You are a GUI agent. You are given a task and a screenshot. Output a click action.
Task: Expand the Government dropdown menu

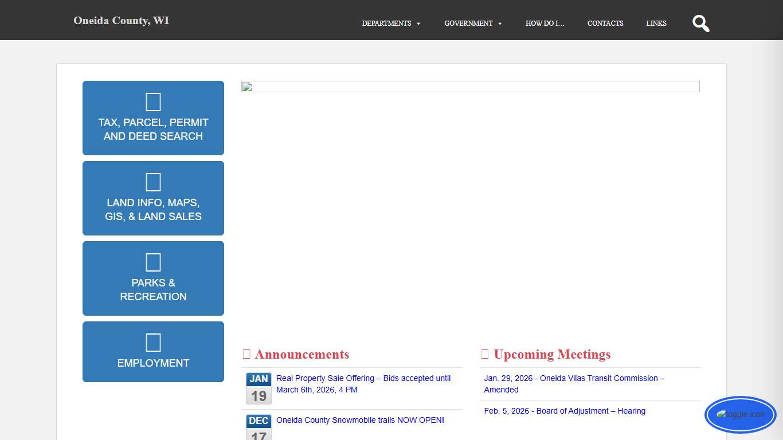click(473, 23)
